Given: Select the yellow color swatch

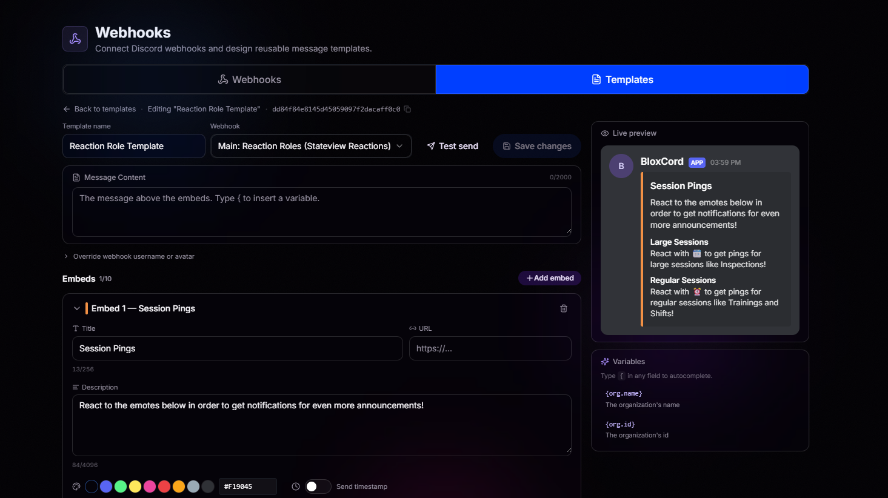Looking at the screenshot, I should 135,486.
